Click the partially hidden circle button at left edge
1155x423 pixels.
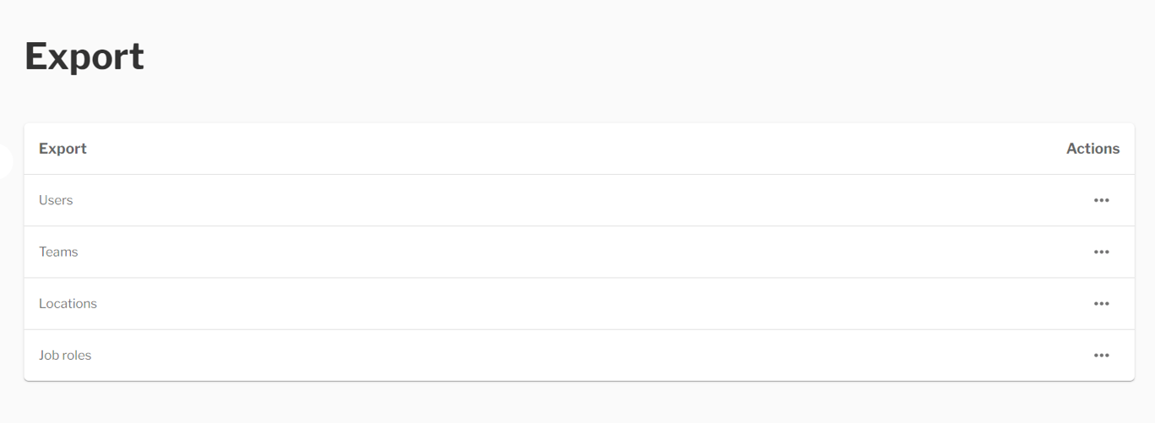coord(5,161)
